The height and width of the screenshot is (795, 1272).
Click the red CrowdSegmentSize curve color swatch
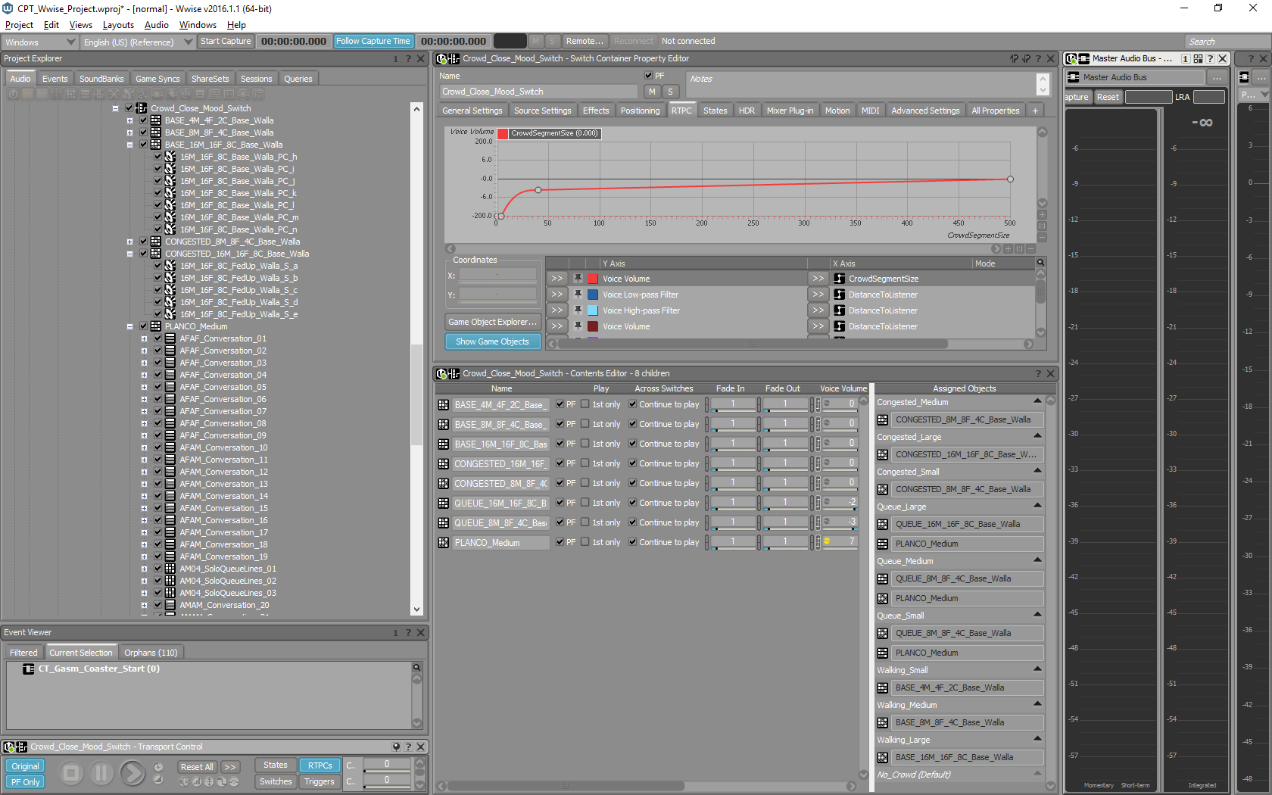click(503, 133)
